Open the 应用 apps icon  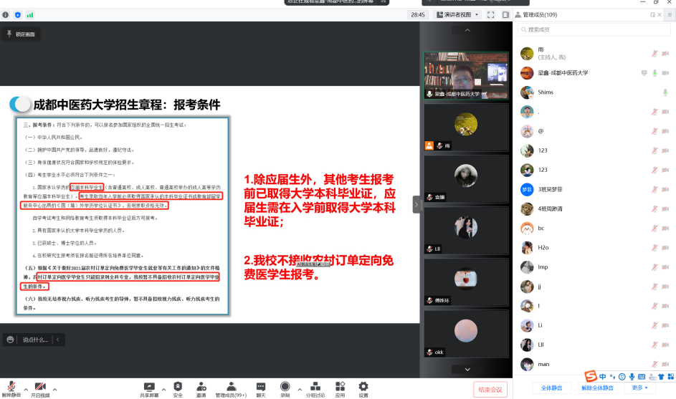341,386
